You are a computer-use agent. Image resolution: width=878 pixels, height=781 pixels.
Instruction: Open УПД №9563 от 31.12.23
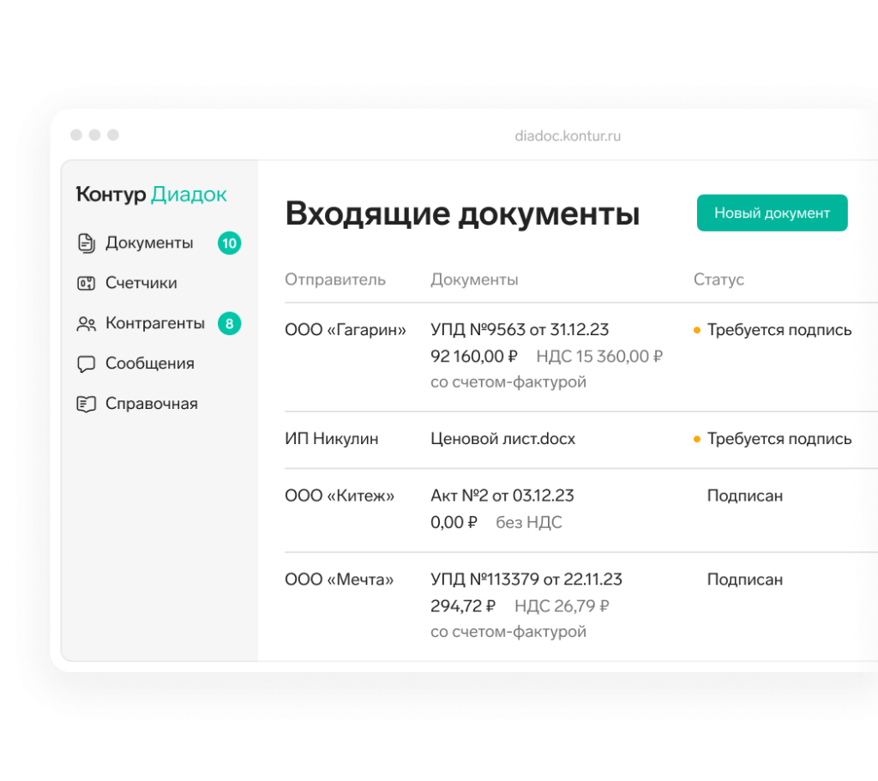[x=520, y=330]
